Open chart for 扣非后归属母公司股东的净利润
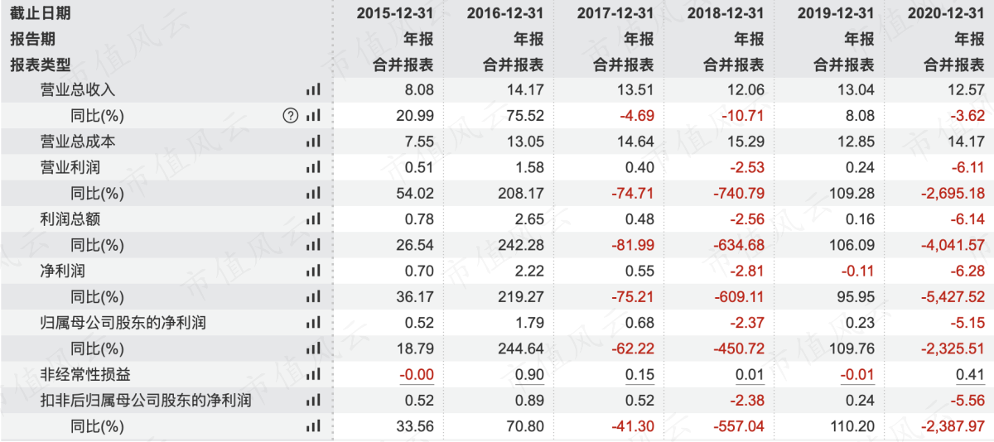Image resolution: width=994 pixels, height=442 pixels. (x=312, y=401)
